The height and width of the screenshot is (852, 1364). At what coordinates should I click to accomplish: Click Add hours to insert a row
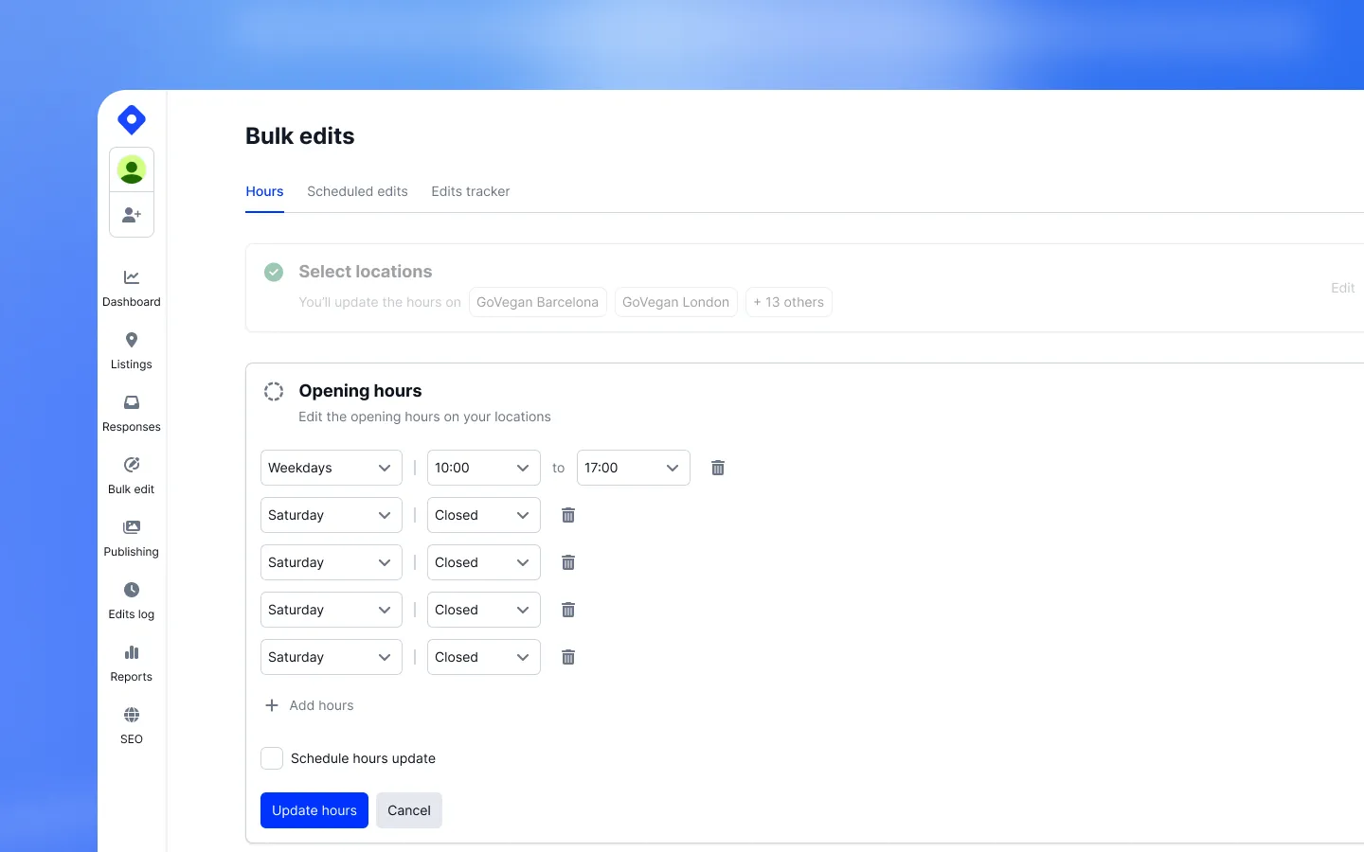(310, 705)
